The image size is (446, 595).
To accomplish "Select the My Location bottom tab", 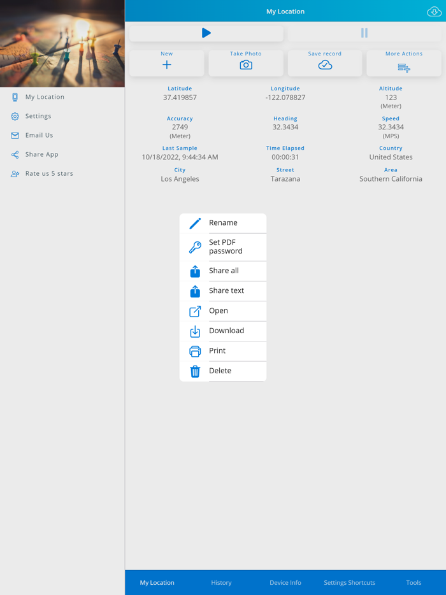I will pos(157,582).
